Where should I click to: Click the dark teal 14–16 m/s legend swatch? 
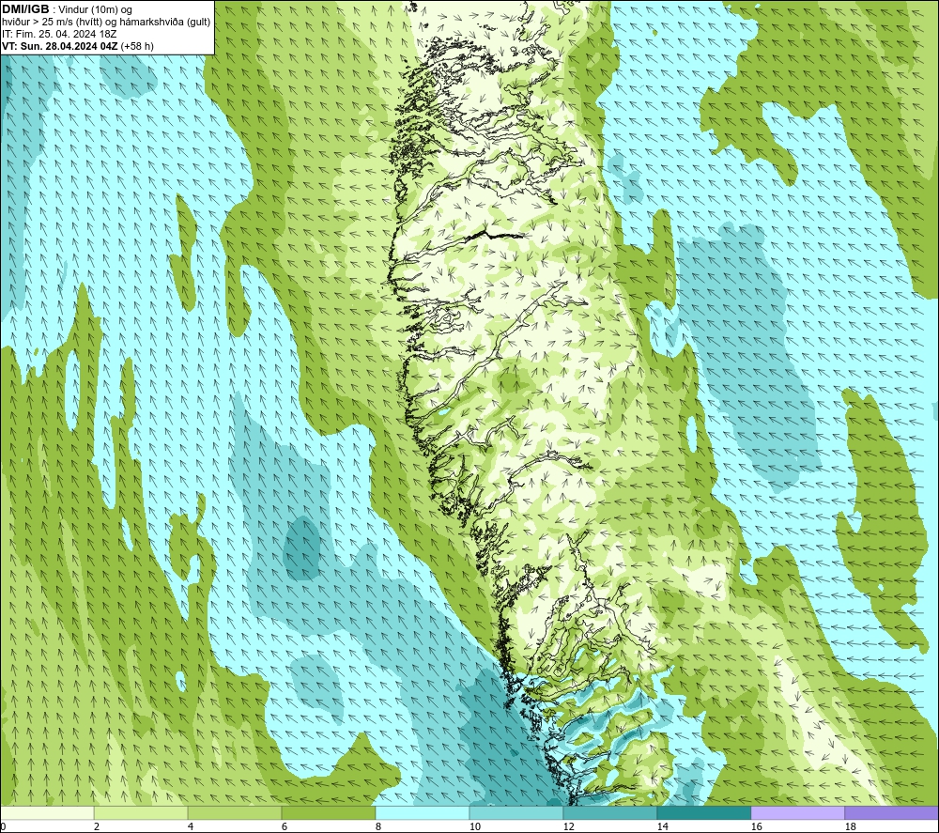[703, 812]
